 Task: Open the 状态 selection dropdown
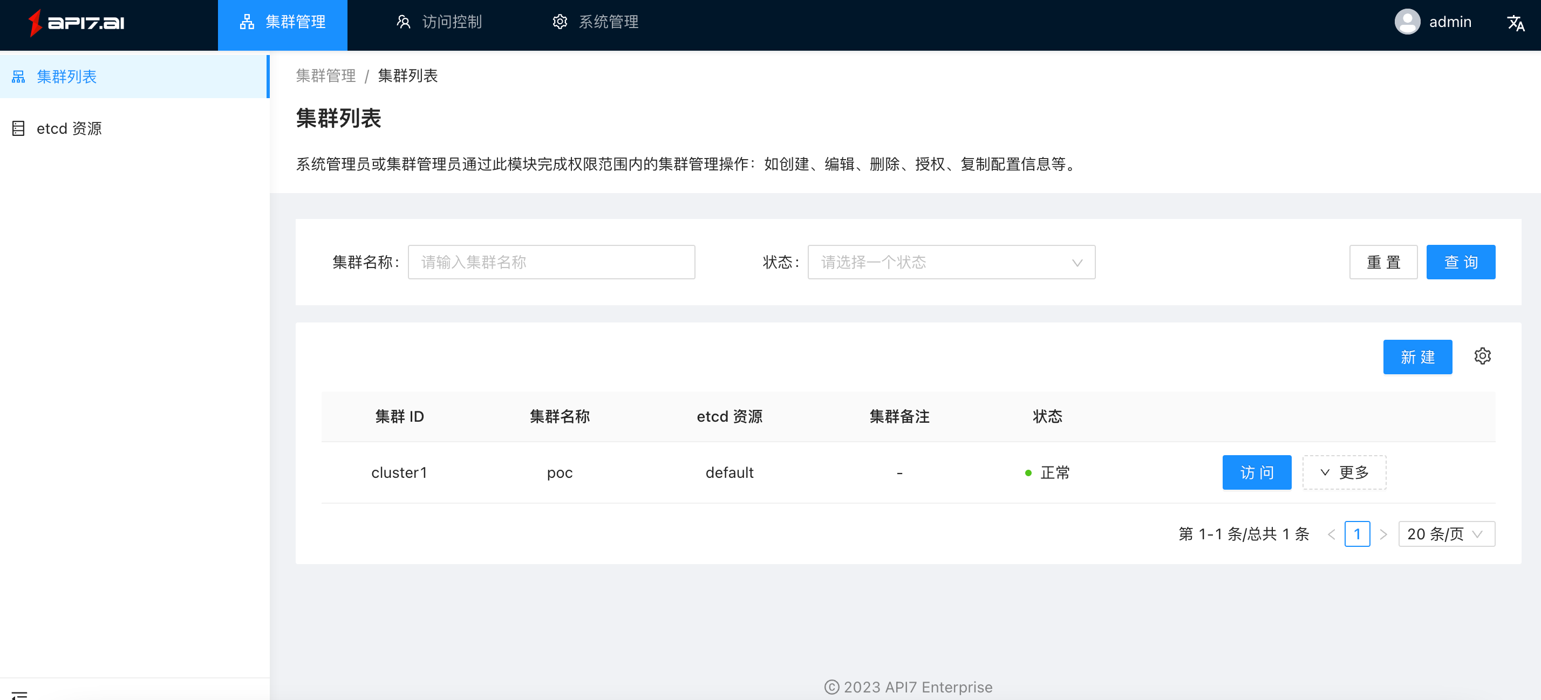(951, 262)
